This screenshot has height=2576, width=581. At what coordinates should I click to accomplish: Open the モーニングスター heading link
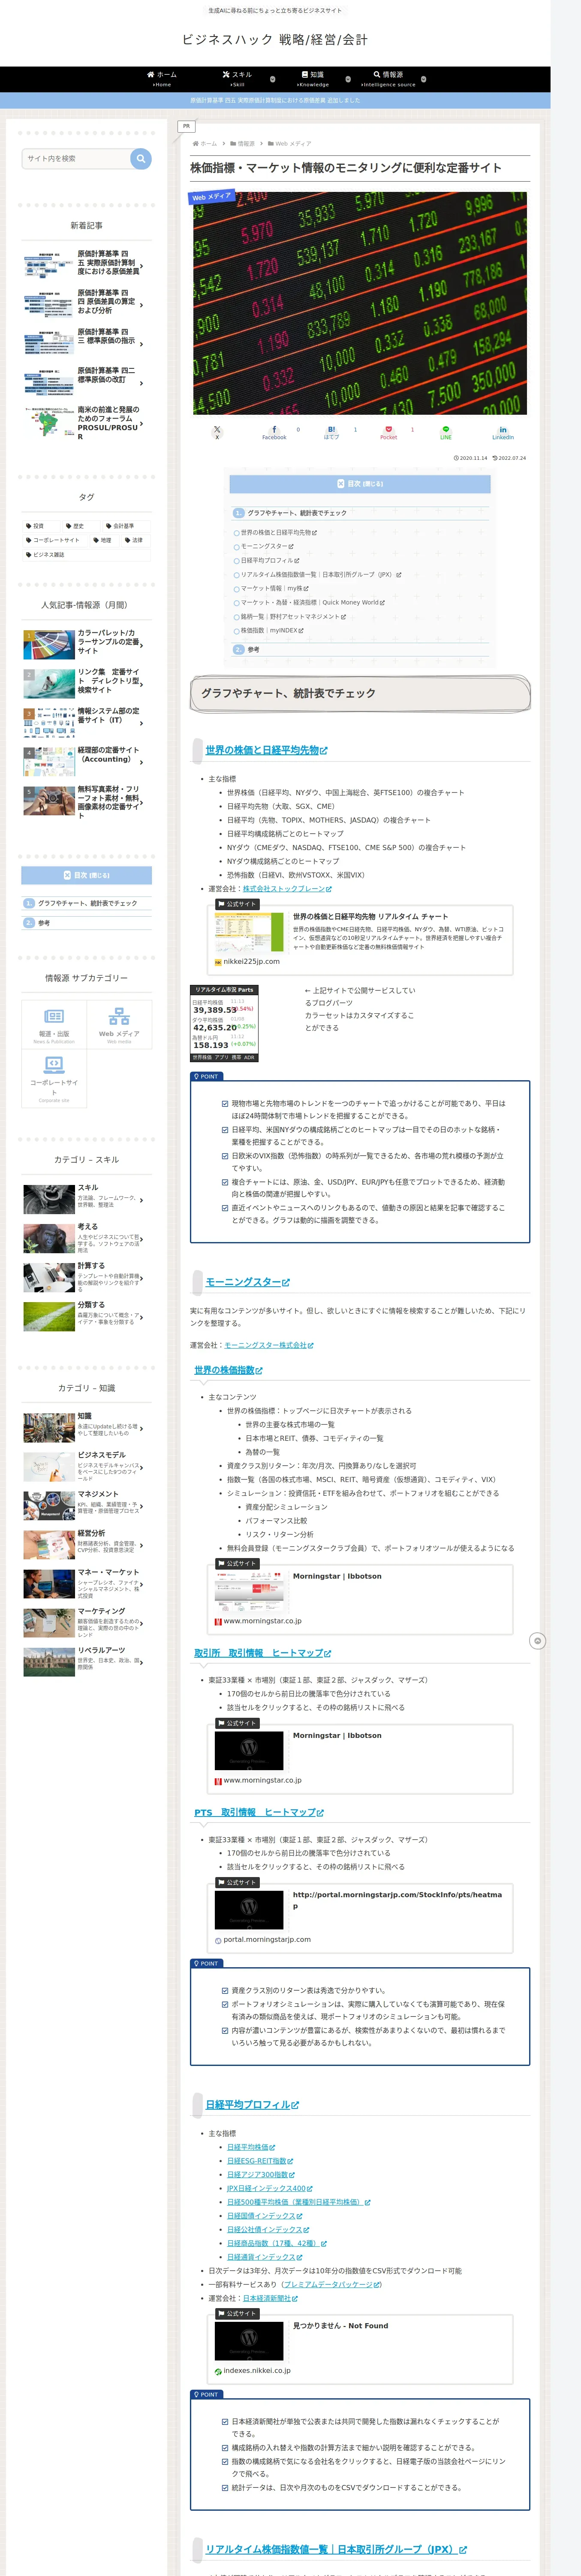point(247,1282)
